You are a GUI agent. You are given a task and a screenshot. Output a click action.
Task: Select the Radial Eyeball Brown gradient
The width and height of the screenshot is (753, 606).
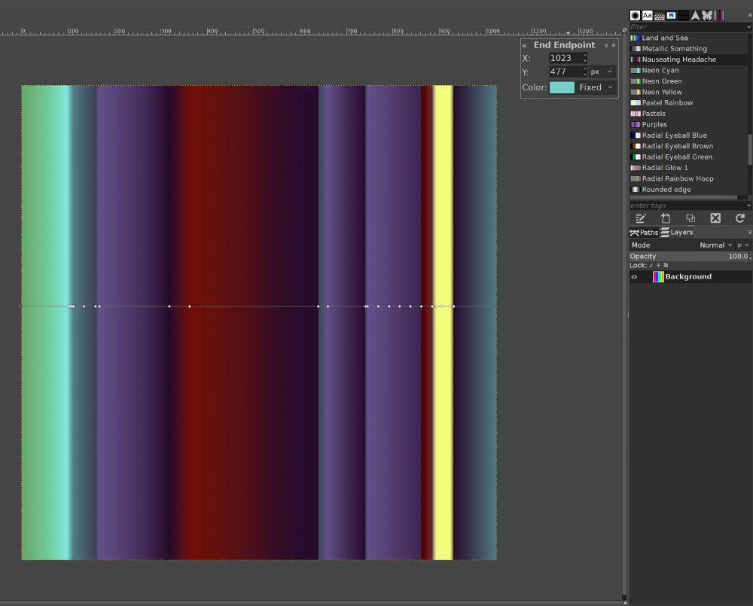[688, 146]
